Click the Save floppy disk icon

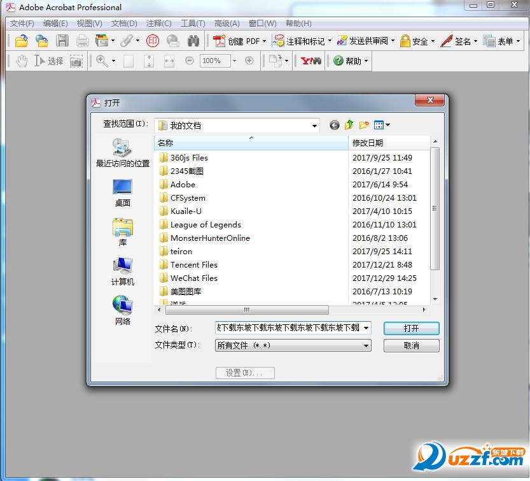[62, 41]
